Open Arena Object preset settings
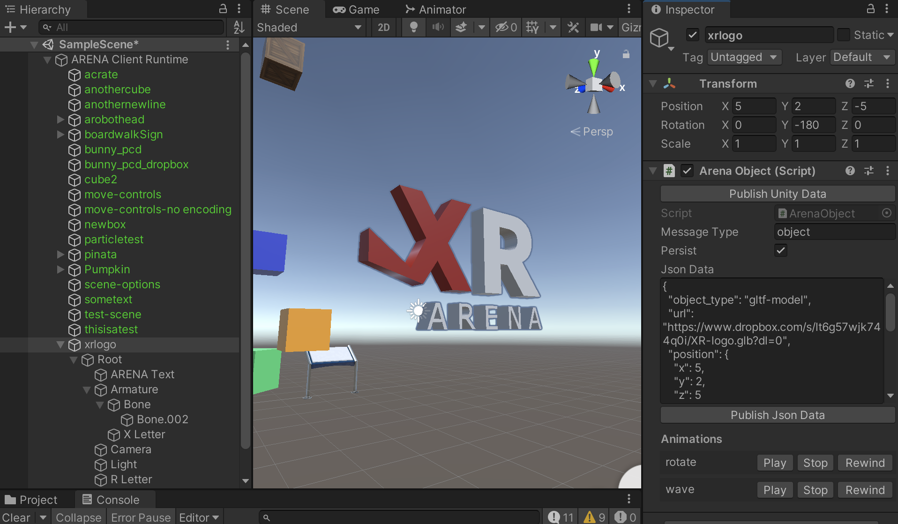The height and width of the screenshot is (524, 898). tap(869, 171)
